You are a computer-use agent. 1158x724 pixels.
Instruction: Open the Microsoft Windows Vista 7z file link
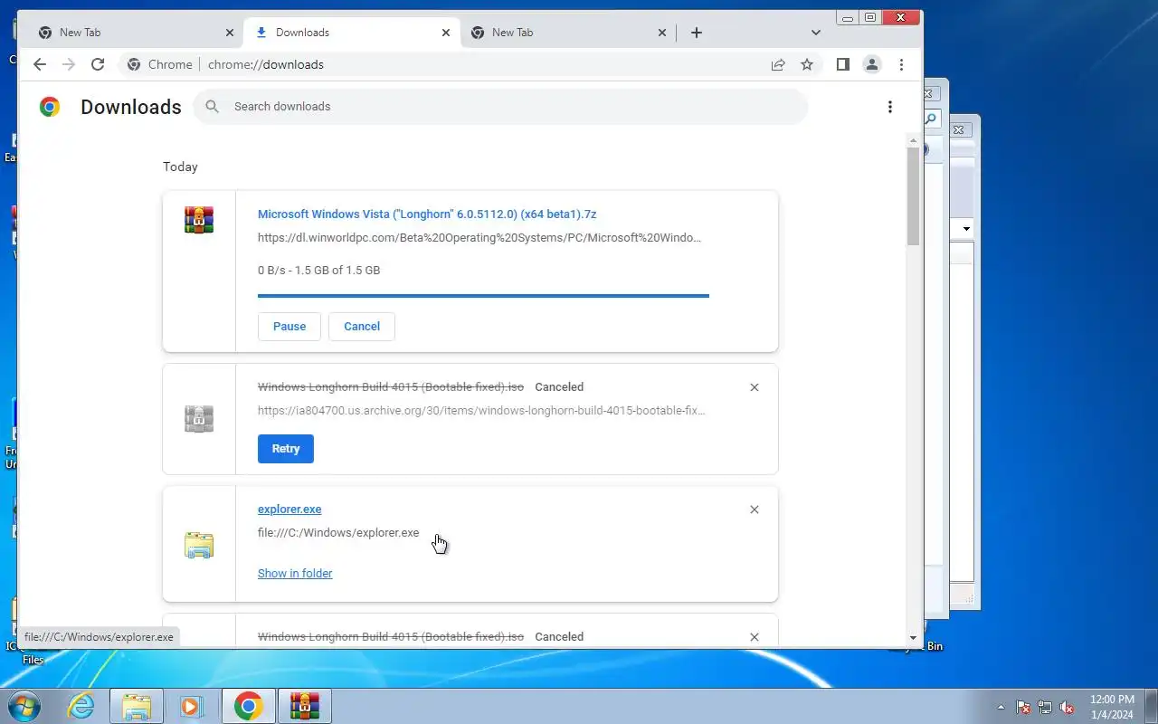tap(427, 214)
